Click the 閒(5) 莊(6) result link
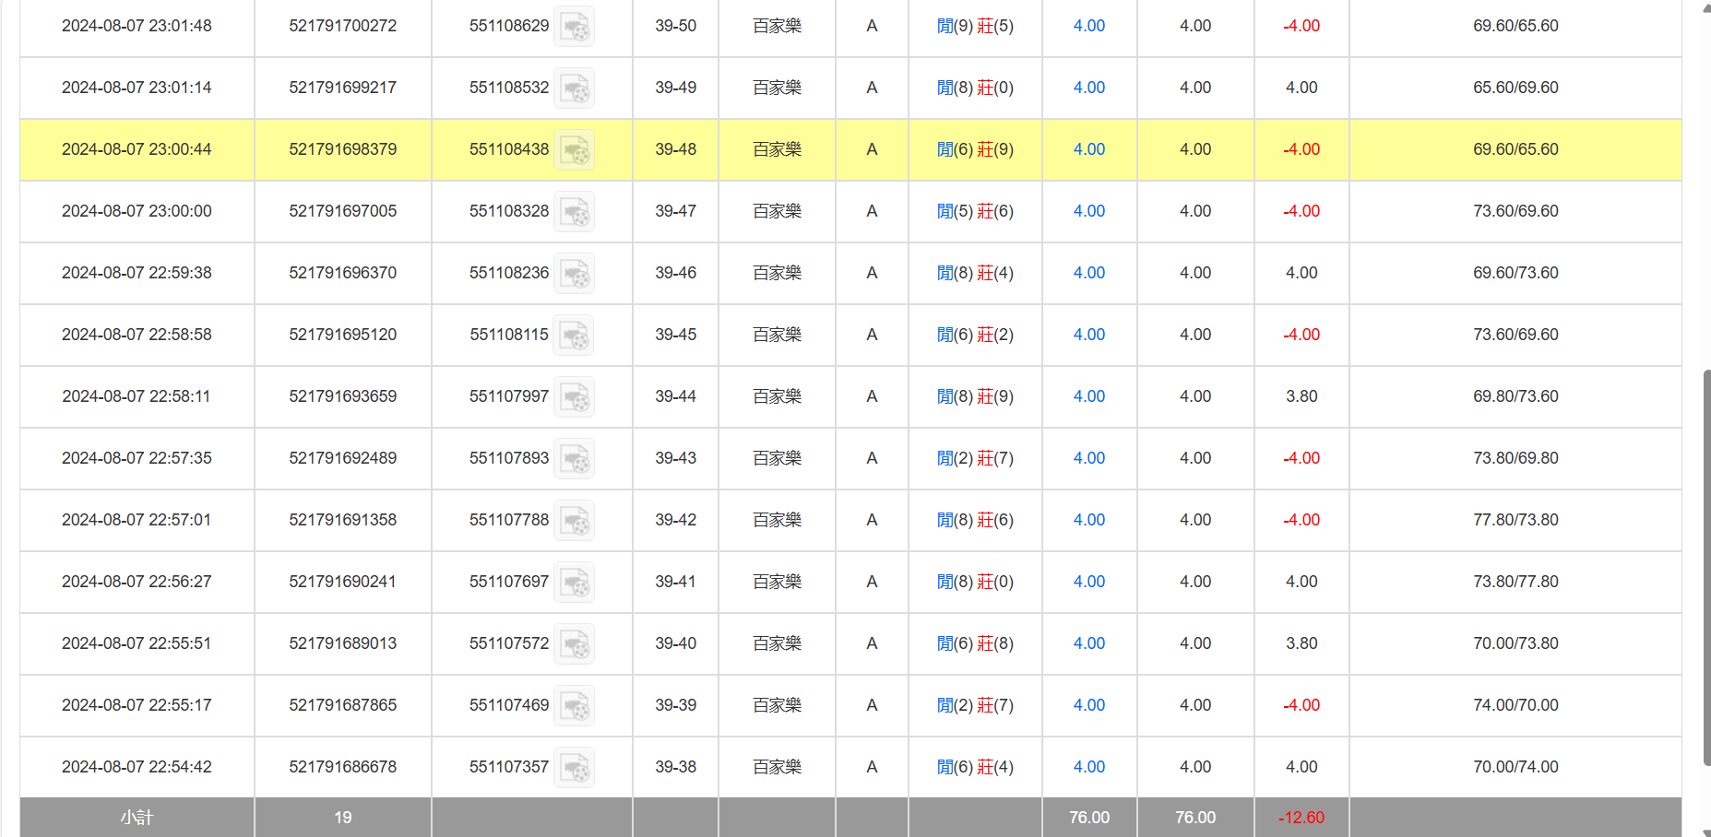 coord(975,211)
